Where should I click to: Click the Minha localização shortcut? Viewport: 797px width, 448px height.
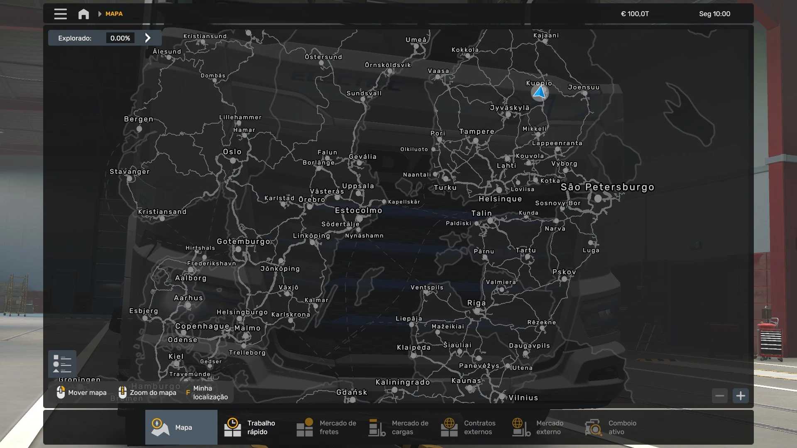(x=207, y=392)
